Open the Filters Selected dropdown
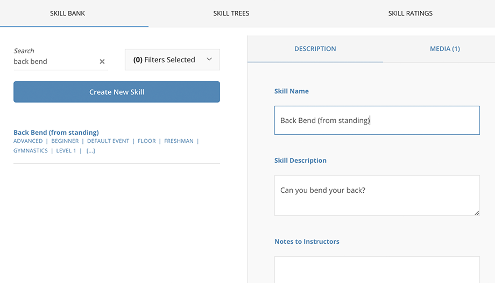 point(172,60)
